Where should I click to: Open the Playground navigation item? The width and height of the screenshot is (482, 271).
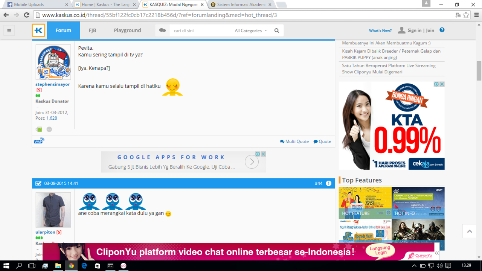click(x=127, y=30)
